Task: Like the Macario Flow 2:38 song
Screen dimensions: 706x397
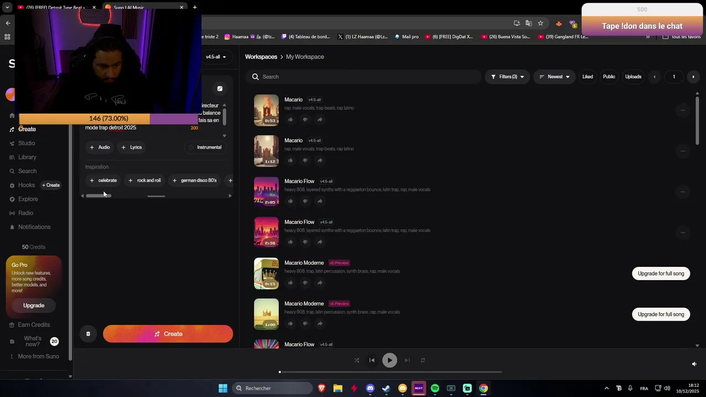Action: (x=291, y=242)
